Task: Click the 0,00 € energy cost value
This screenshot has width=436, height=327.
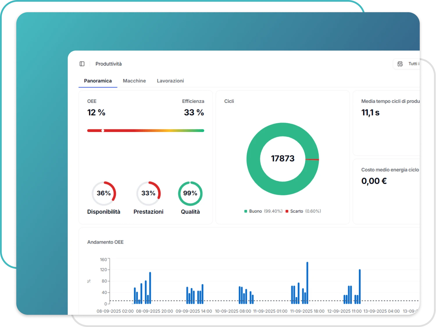Action: click(x=374, y=181)
